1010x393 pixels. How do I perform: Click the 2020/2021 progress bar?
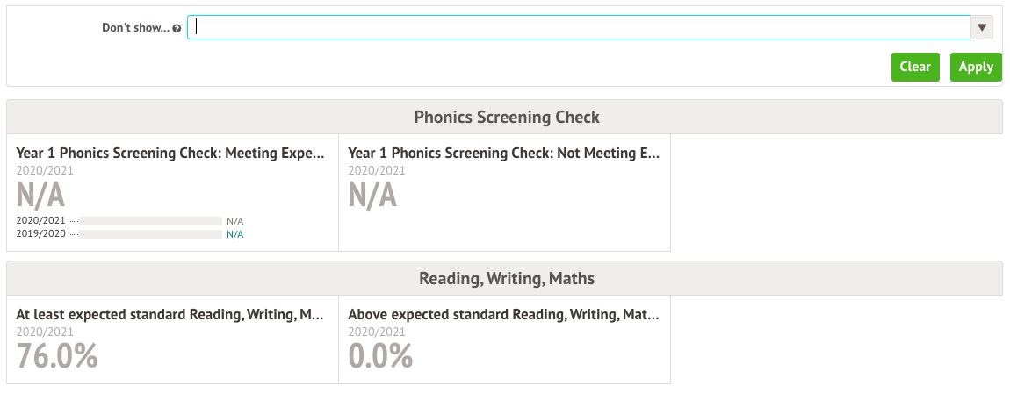pyautogui.click(x=151, y=221)
